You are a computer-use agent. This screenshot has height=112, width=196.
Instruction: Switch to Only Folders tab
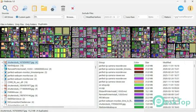click(31, 24)
